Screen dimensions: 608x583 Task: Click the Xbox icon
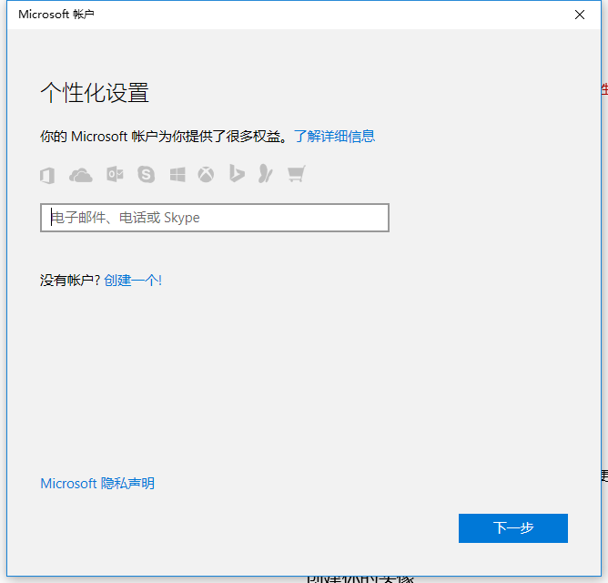tap(207, 174)
